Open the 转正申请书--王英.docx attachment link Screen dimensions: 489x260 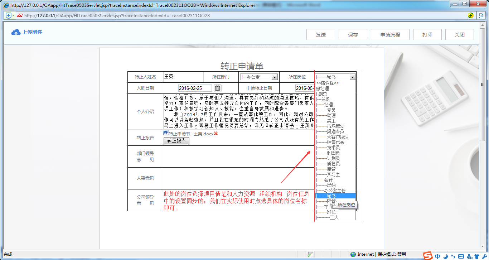(x=191, y=134)
